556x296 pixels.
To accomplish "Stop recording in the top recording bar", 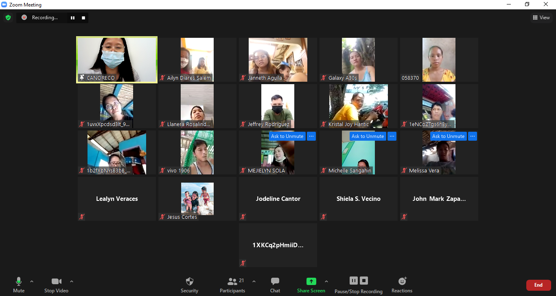I will pyautogui.click(x=83, y=18).
